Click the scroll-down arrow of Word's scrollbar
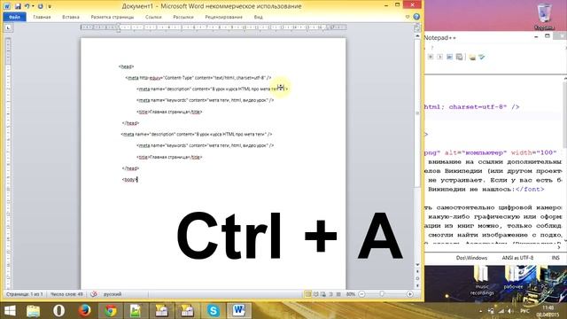Image resolution: width=567 pixels, height=319 pixels. (x=417, y=265)
